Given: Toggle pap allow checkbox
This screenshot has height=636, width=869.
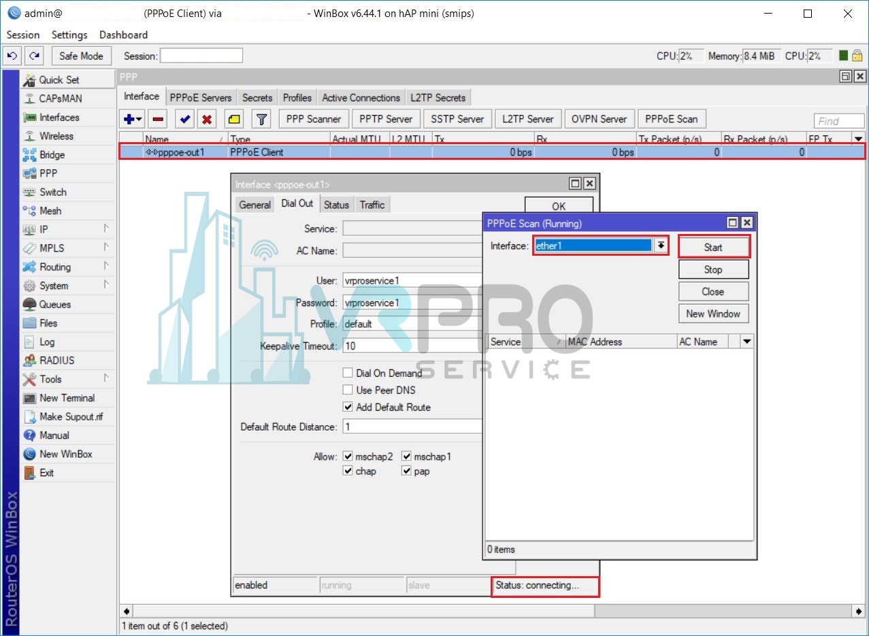Looking at the screenshot, I should [x=406, y=471].
